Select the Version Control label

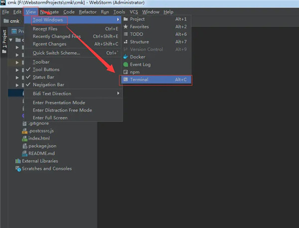click(x=147, y=49)
